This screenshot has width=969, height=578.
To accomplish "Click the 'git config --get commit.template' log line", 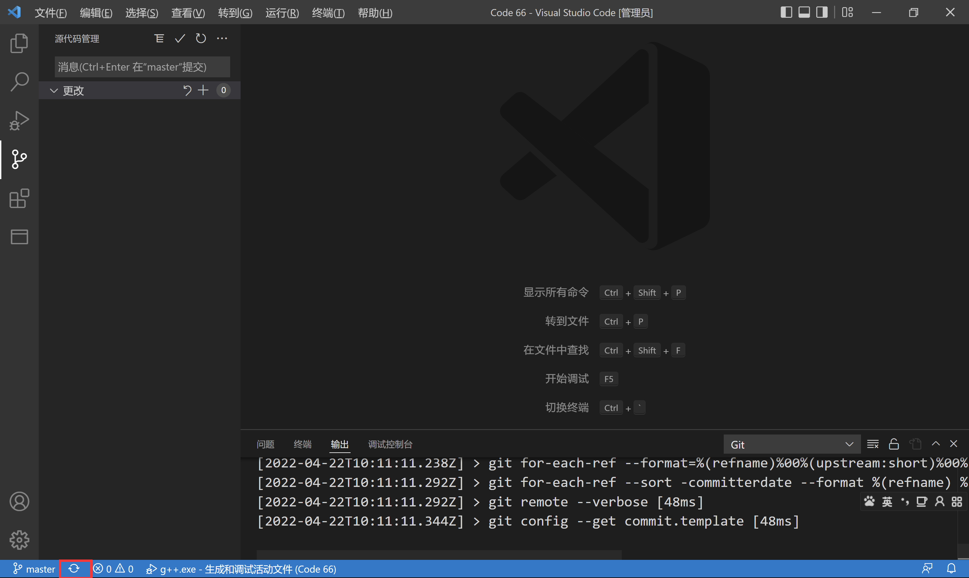I will (x=528, y=521).
